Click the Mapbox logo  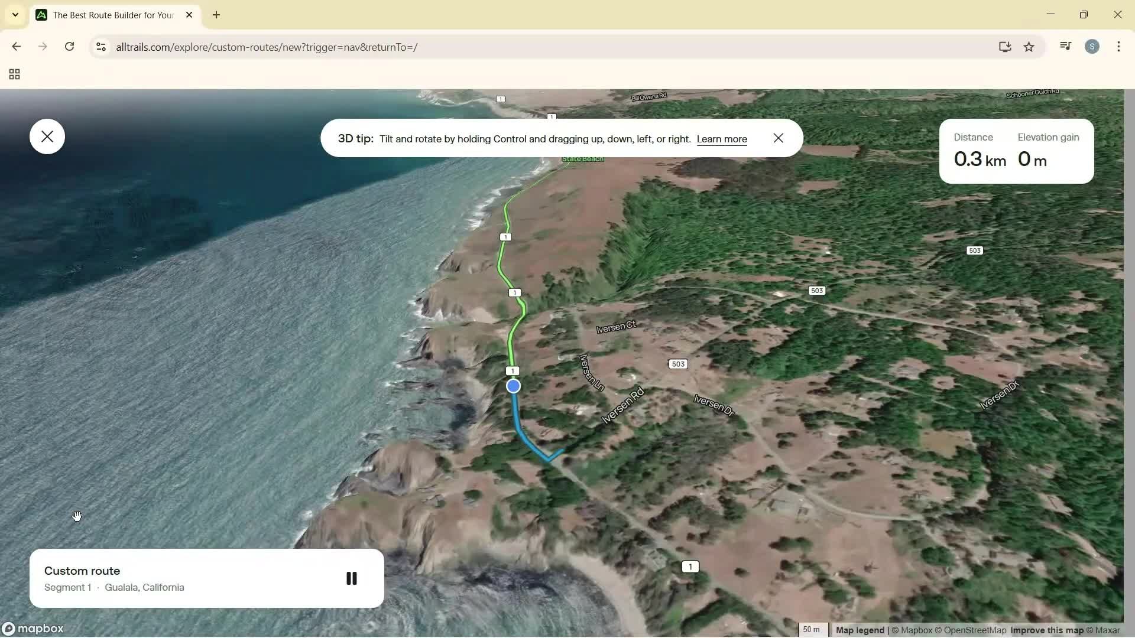[x=33, y=629]
